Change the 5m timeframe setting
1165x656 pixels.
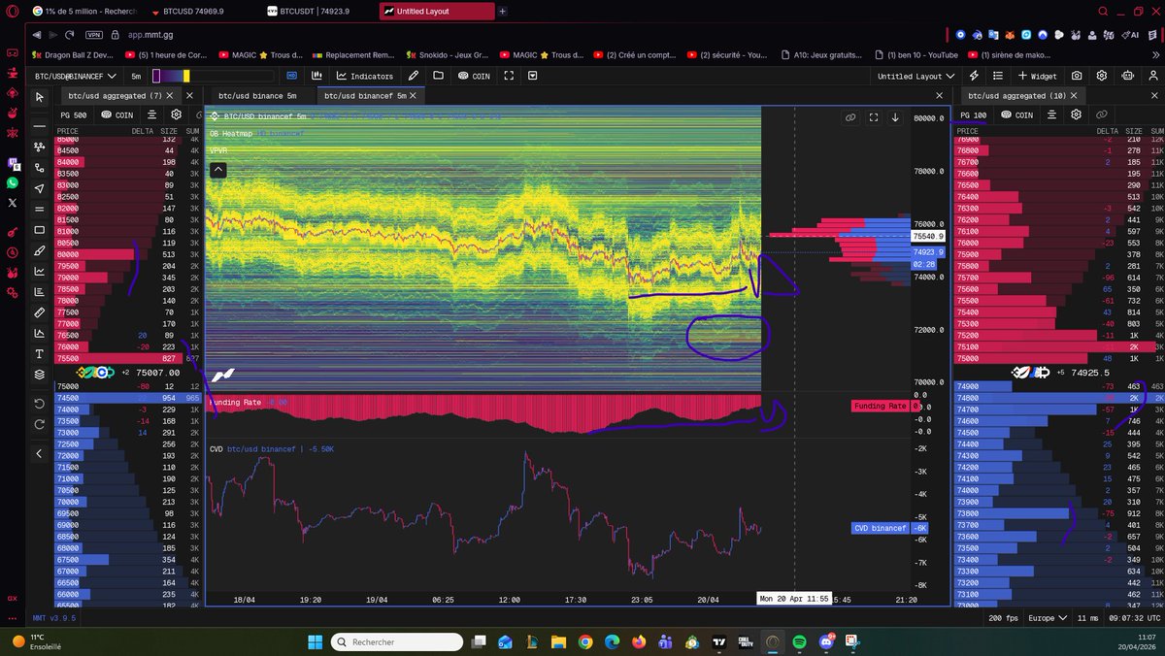click(136, 76)
